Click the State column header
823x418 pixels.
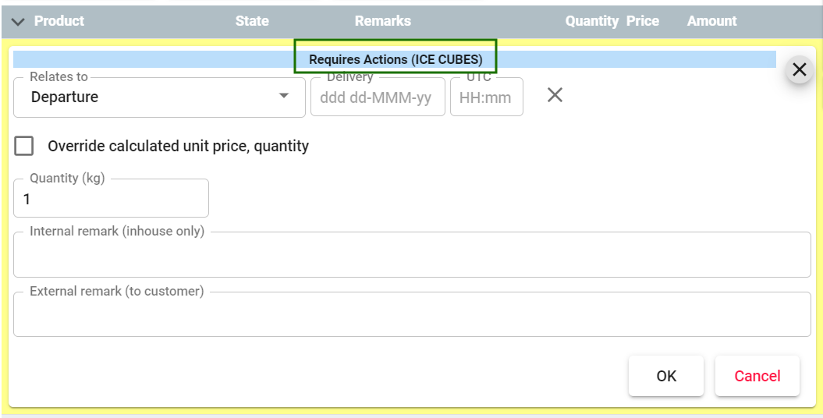coord(252,21)
